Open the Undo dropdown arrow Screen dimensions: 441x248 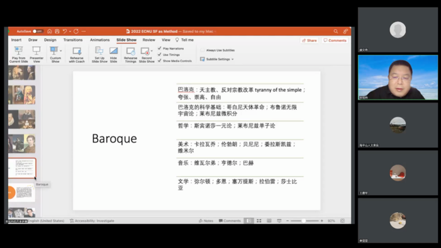click(70, 31)
